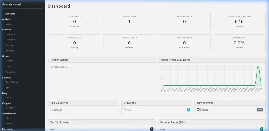269x131 pixels.
Task: Click the Firefox browser row
Action: [157, 110]
